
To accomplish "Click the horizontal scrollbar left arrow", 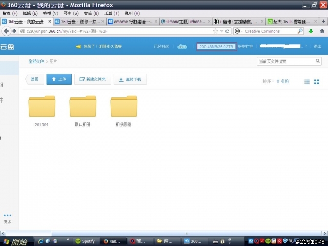I will pyautogui.click(x=3, y=233).
